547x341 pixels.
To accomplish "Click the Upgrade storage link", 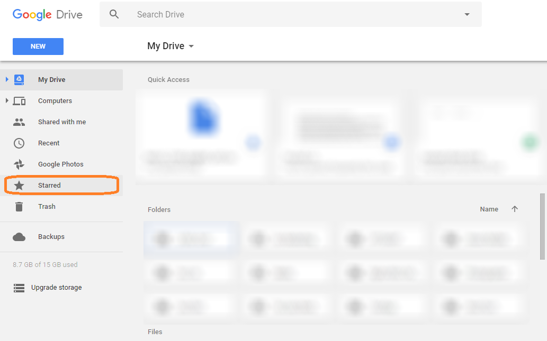I will [57, 288].
